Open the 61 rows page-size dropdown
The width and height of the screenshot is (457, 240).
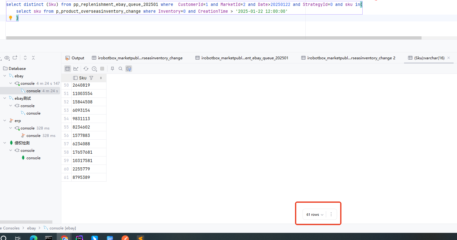coord(315,215)
